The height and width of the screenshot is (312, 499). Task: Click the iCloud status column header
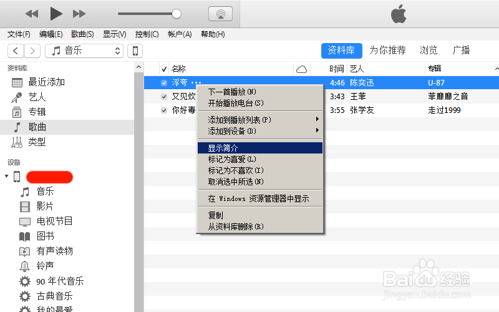pyautogui.click(x=301, y=69)
